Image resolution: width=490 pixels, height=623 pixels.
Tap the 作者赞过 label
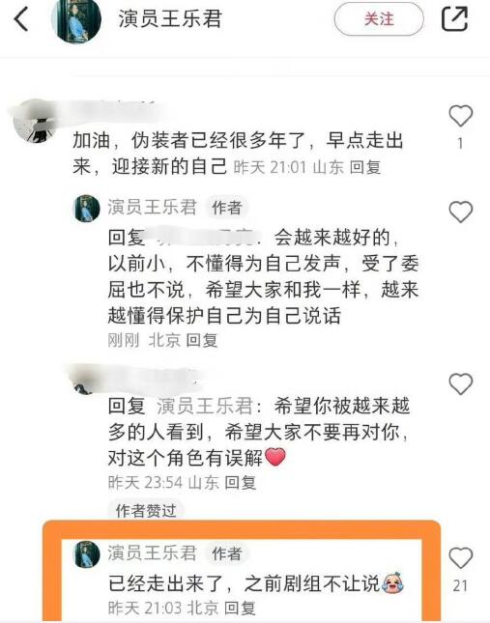pyautogui.click(x=146, y=511)
